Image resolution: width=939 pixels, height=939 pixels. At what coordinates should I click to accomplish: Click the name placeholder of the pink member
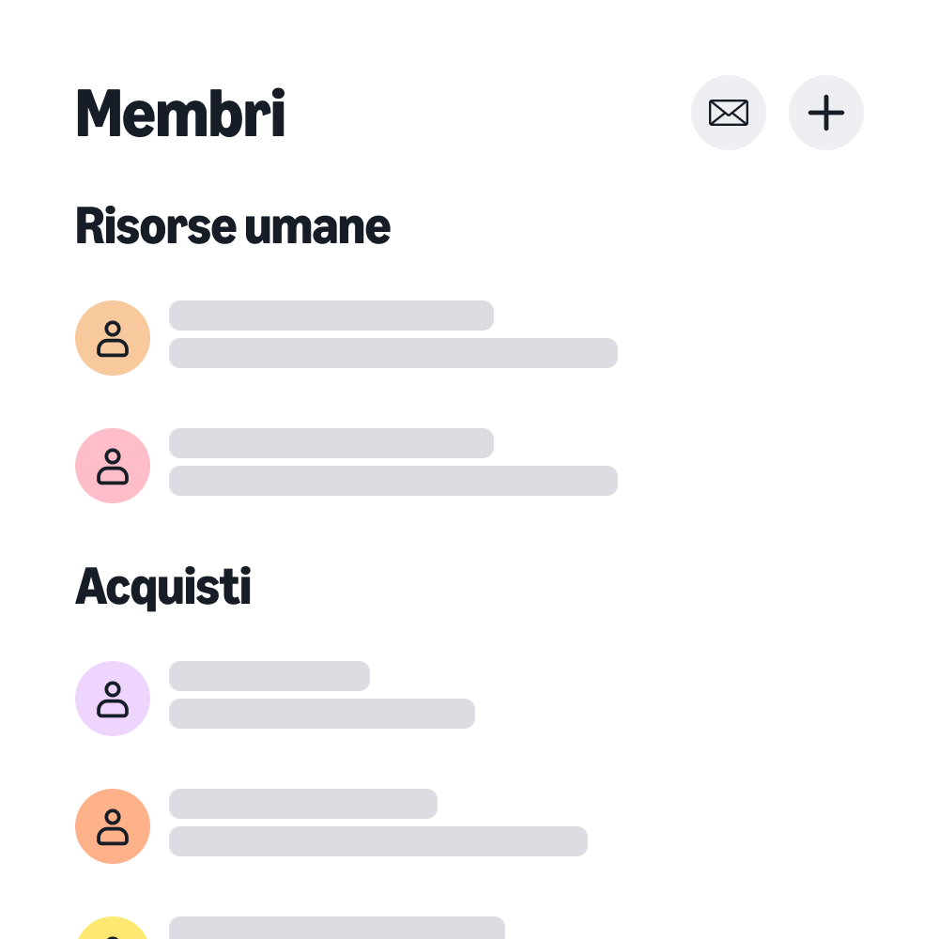point(331,443)
